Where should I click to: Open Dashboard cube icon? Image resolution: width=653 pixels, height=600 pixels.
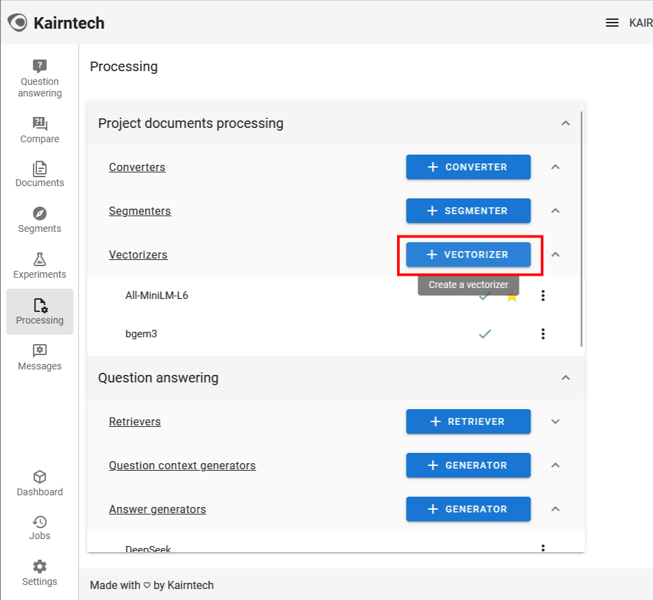tap(40, 477)
